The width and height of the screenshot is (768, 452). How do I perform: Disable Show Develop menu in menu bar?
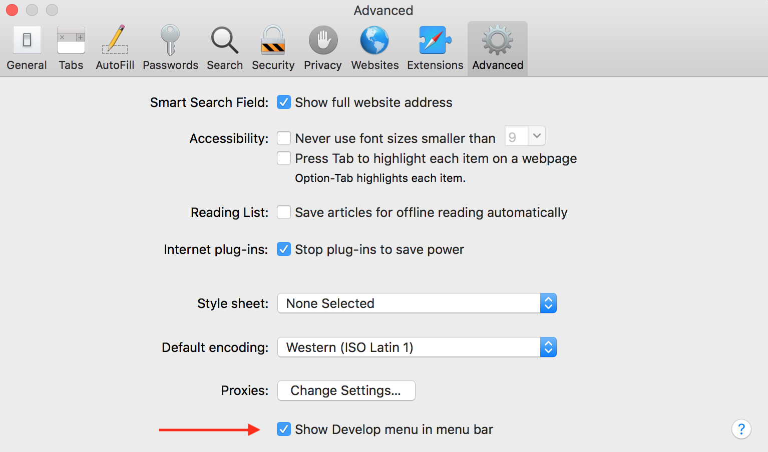point(284,429)
